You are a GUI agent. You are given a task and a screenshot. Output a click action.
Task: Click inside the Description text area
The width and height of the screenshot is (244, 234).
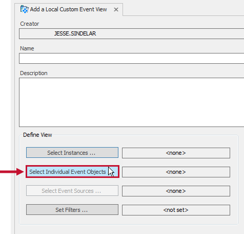click(132, 102)
